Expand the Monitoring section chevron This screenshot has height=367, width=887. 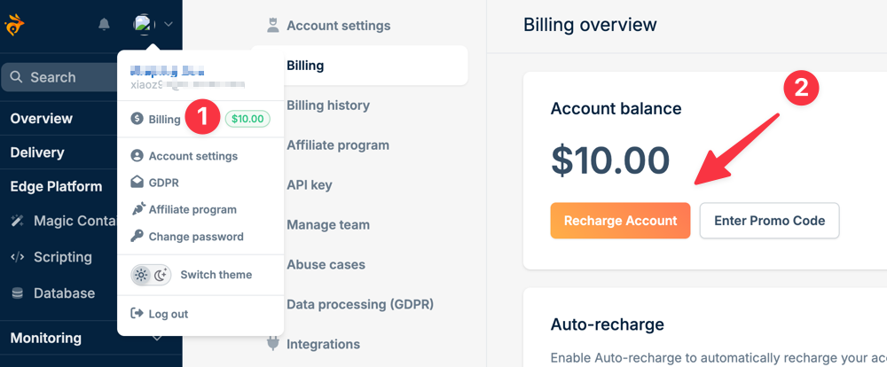pyautogui.click(x=157, y=338)
